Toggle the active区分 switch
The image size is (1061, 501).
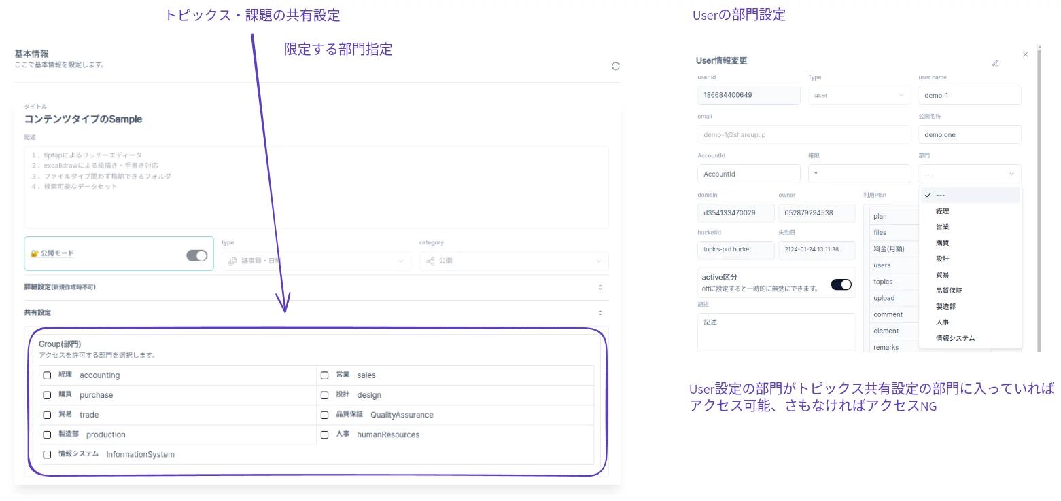[x=841, y=284]
